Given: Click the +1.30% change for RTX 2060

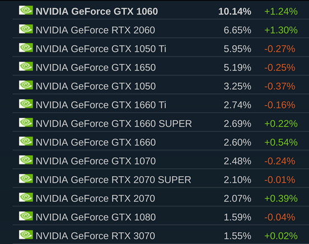Looking at the screenshot, I should pyautogui.click(x=281, y=30).
